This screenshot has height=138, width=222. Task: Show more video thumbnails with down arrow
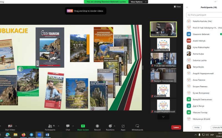point(163,117)
